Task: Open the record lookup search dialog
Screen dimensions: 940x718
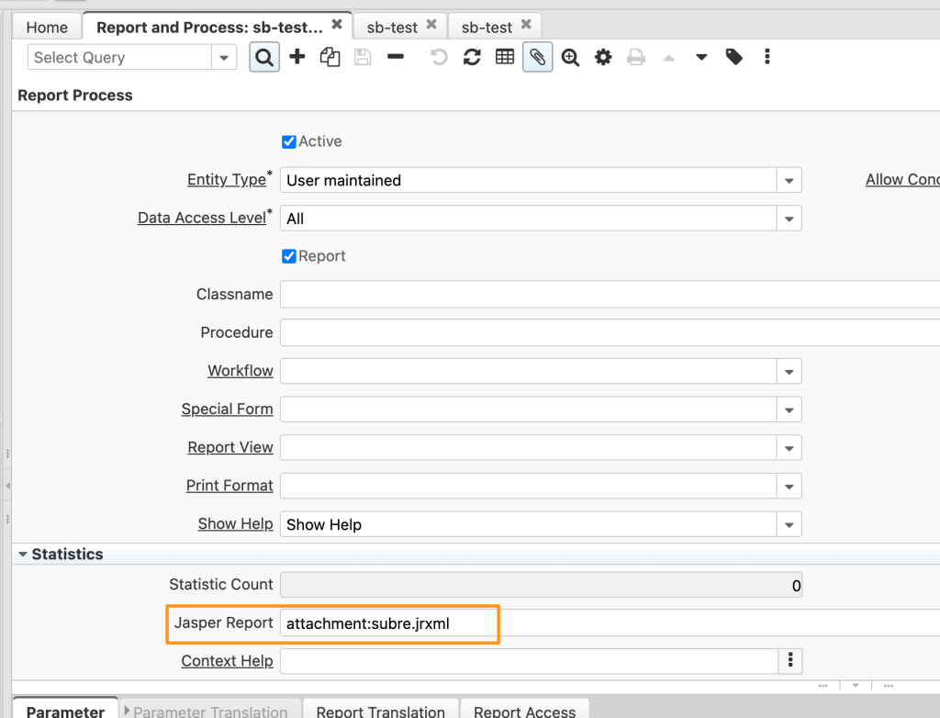Action: [x=264, y=56]
